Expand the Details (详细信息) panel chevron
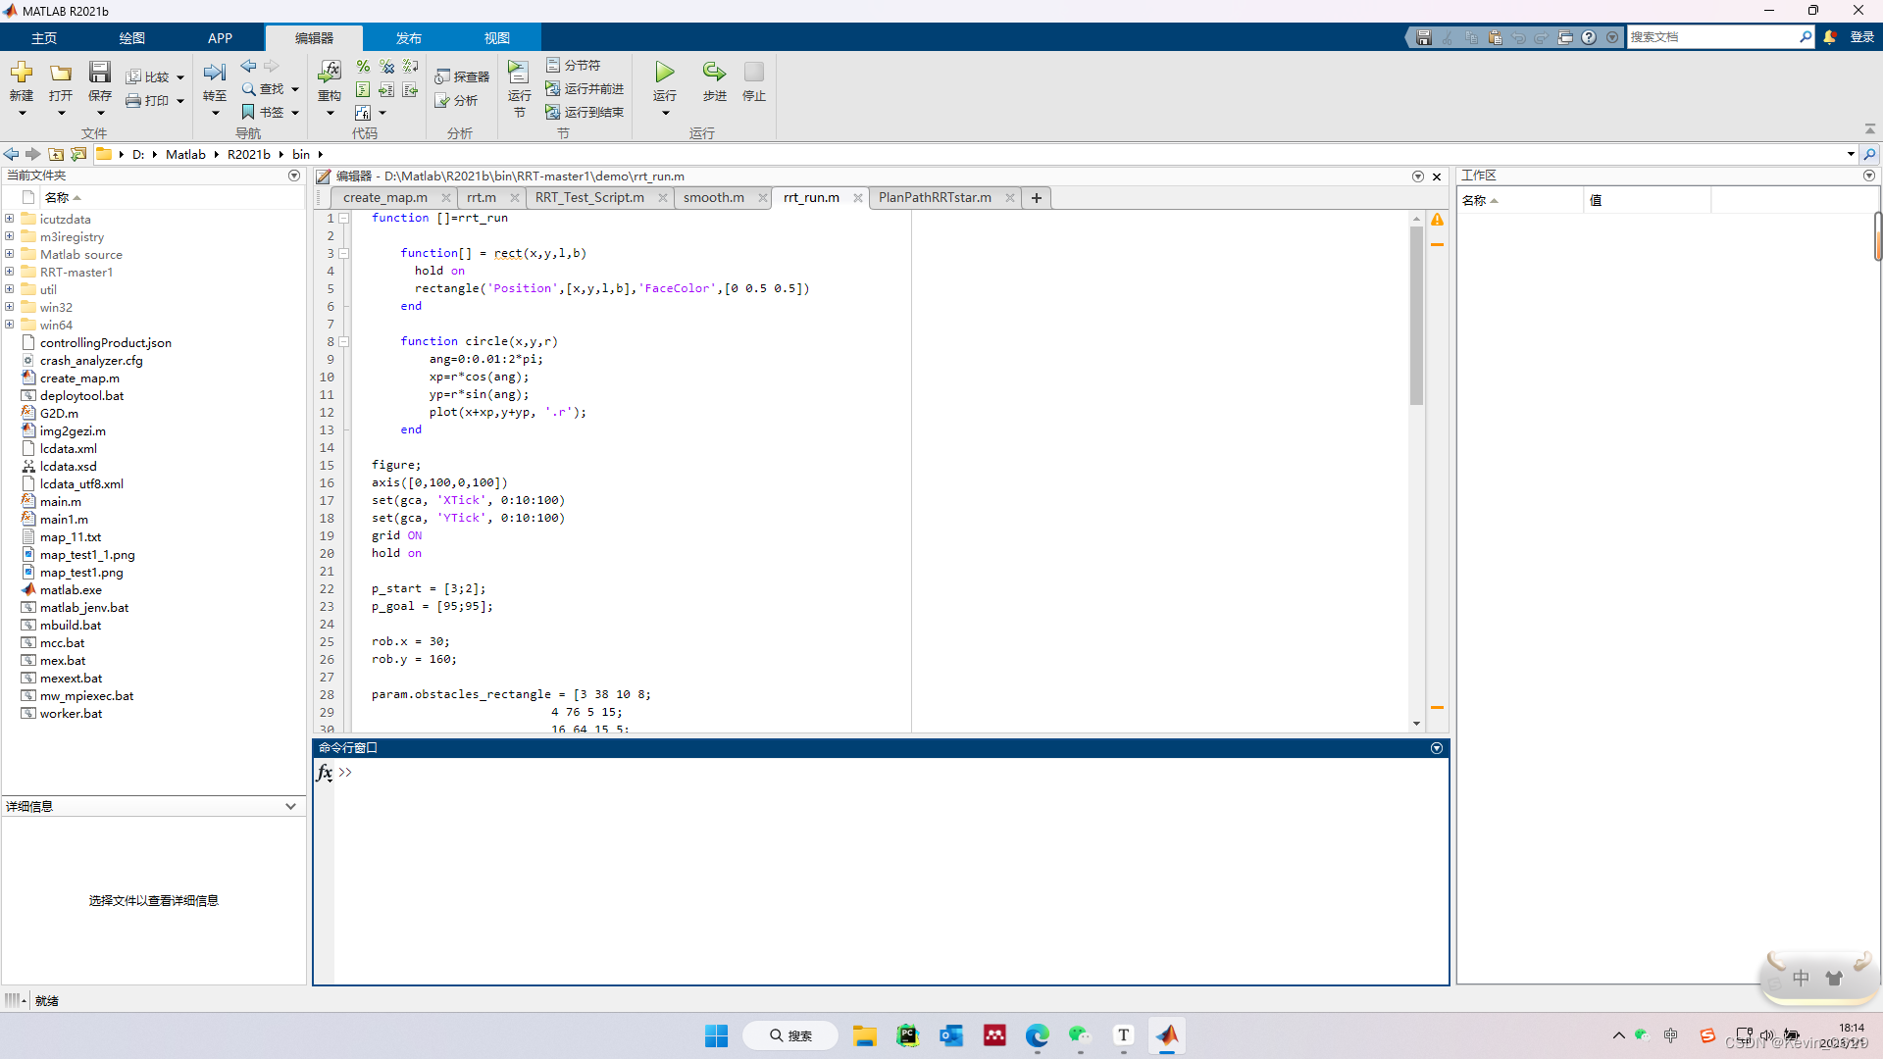This screenshot has width=1883, height=1059. click(x=290, y=806)
